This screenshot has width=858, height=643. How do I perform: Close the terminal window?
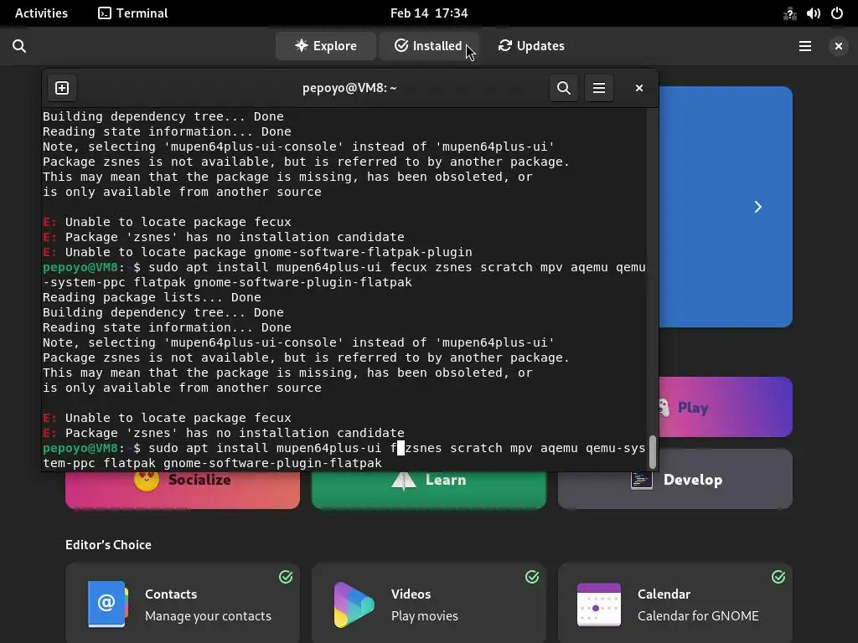coord(638,88)
